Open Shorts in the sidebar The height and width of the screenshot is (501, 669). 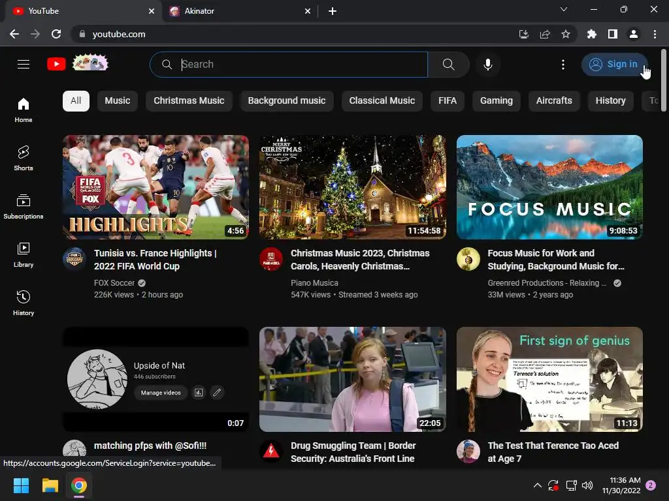[x=24, y=158]
